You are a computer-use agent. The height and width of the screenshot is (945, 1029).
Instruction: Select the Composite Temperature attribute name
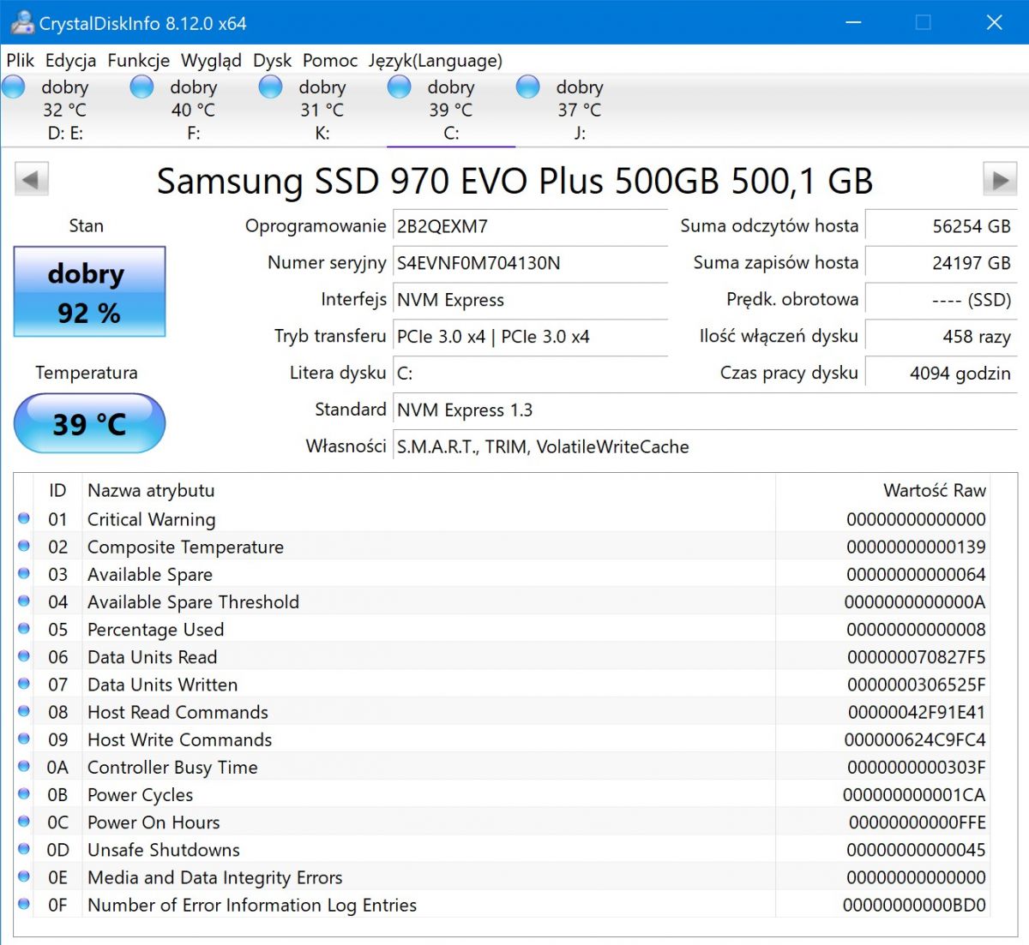(x=185, y=547)
